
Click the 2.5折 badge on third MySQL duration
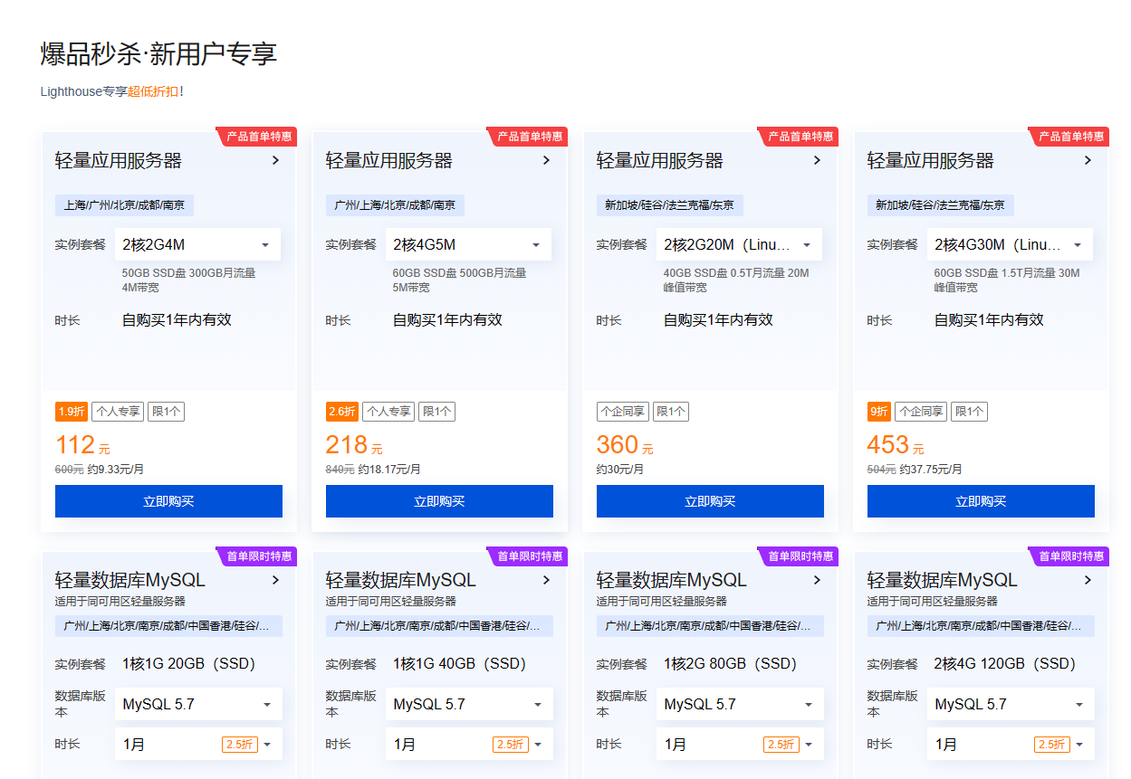tap(780, 745)
